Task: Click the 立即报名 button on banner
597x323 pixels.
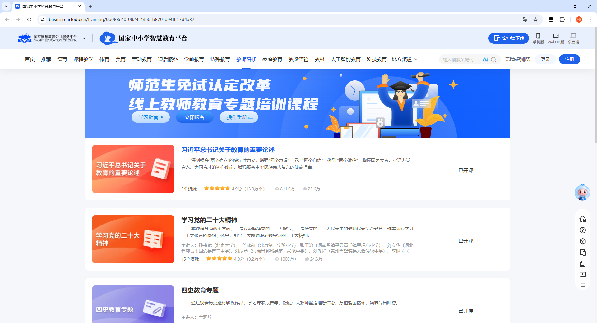Action: 195,117
